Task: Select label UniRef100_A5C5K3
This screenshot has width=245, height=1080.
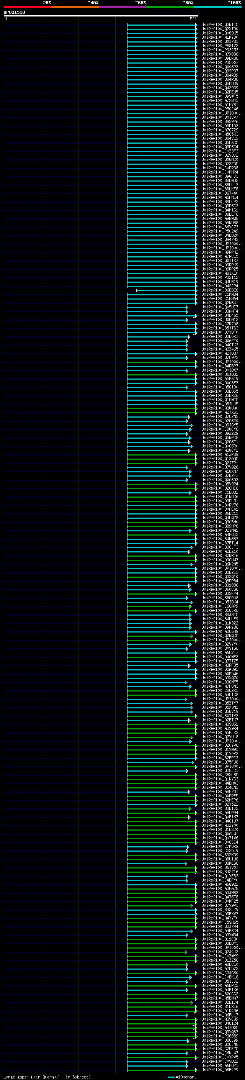Action: pos(220,134)
